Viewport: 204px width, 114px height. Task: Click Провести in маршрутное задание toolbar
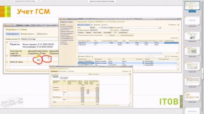click(x=97, y=25)
